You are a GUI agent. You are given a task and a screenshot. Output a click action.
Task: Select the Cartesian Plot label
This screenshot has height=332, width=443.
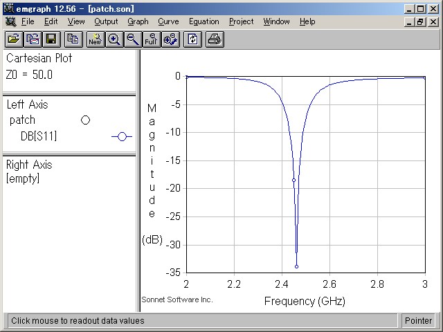point(39,58)
